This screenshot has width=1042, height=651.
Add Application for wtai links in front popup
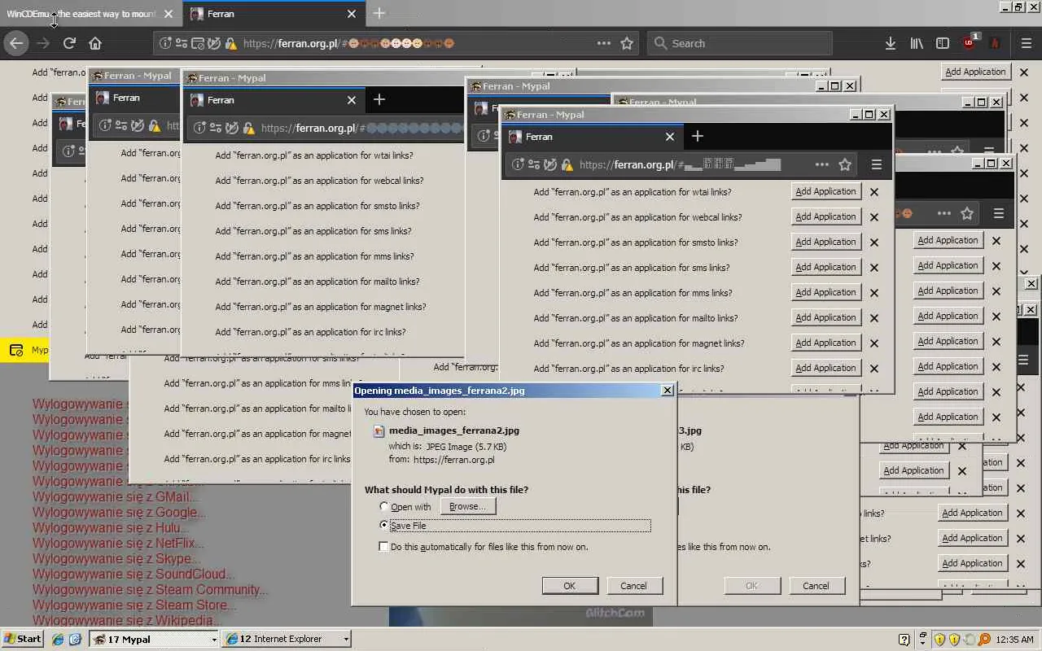(x=825, y=192)
